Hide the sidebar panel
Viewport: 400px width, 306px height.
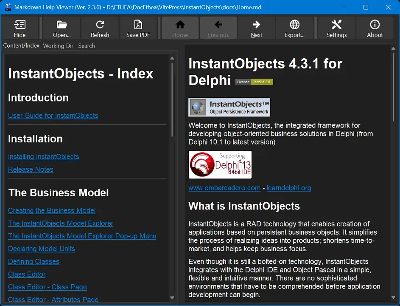point(20,28)
